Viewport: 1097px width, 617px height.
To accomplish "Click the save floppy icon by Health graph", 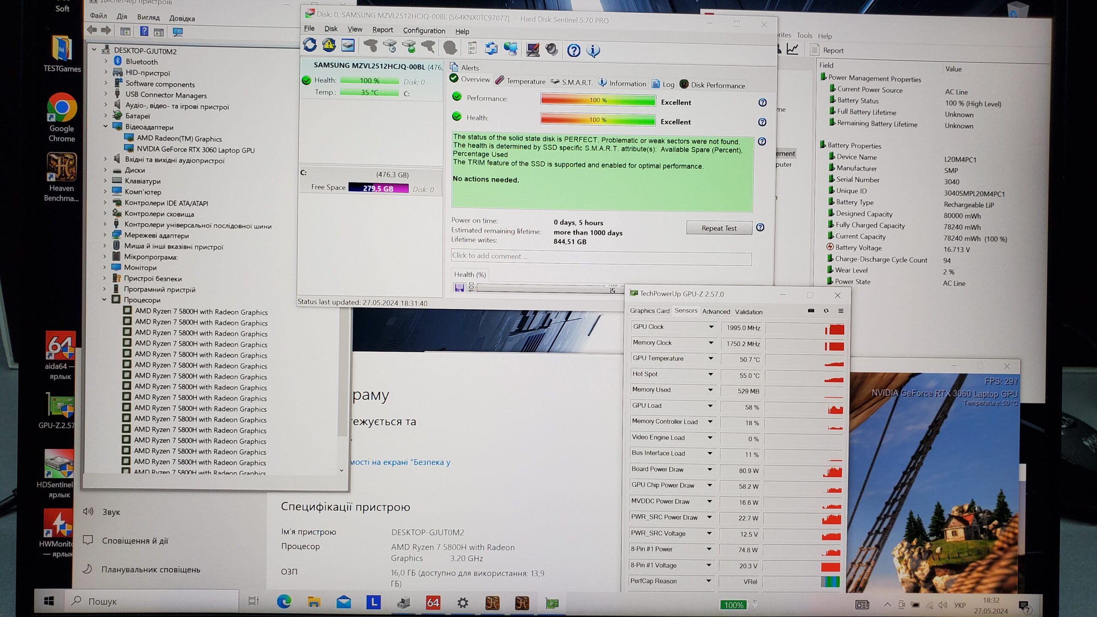I will click(x=459, y=287).
